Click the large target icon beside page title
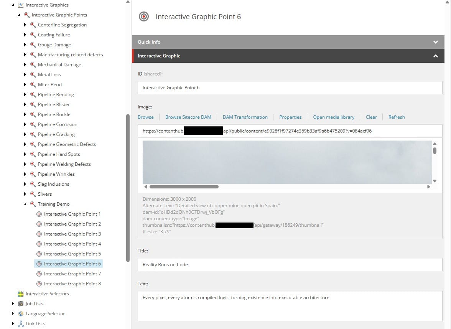This screenshot has width=451, height=329. click(x=144, y=17)
